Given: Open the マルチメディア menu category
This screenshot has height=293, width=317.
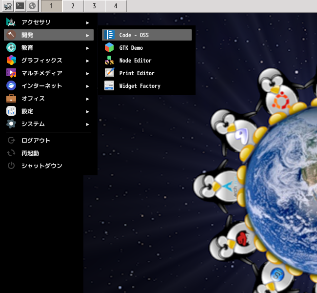Looking at the screenshot, I should pyautogui.click(x=49, y=73).
